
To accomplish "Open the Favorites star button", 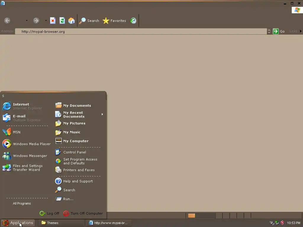I will pyautogui.click(x=114, y=20).
